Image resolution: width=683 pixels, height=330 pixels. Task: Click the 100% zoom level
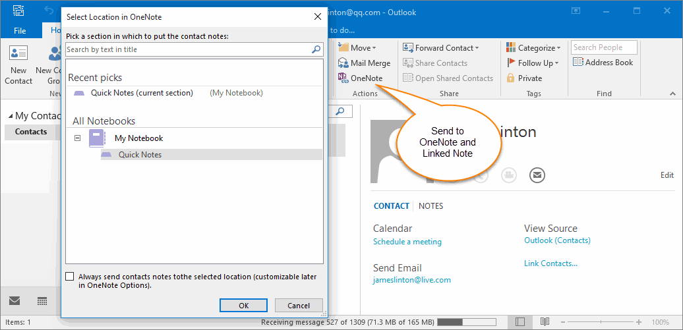pyautogui.click(x=660, y=322)
